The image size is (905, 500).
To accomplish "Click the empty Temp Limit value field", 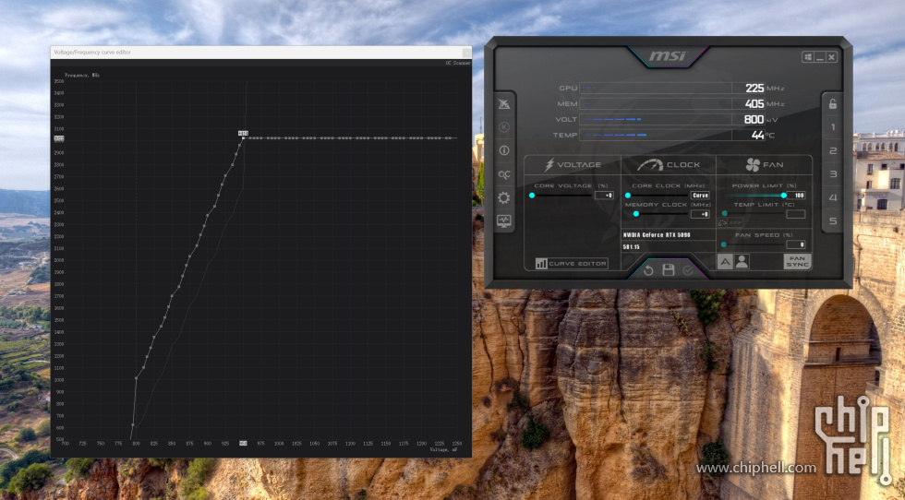I will 796,214.
